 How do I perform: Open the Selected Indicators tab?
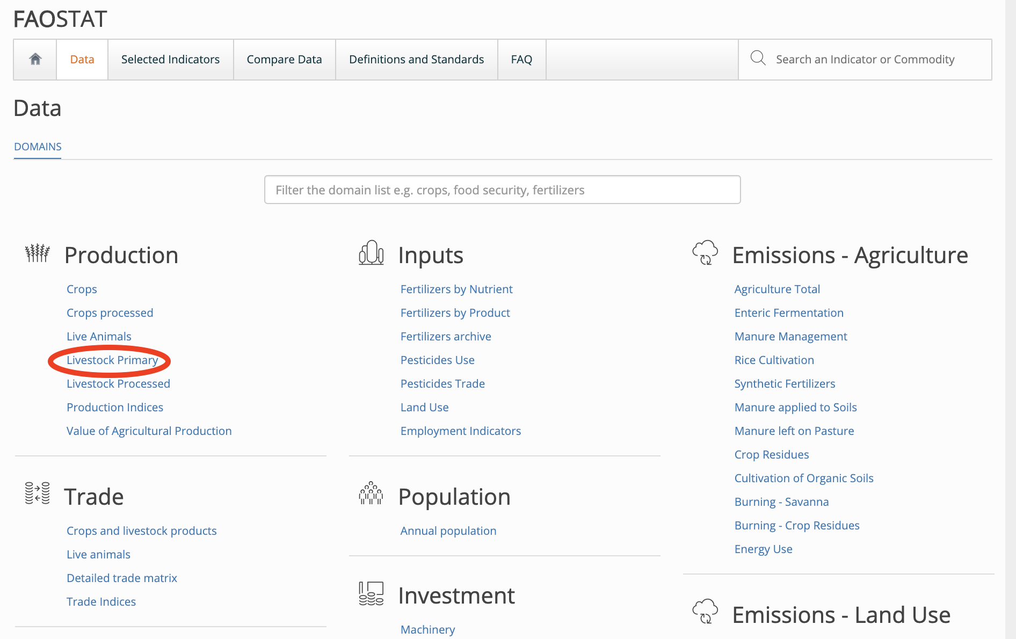point(170,60)
